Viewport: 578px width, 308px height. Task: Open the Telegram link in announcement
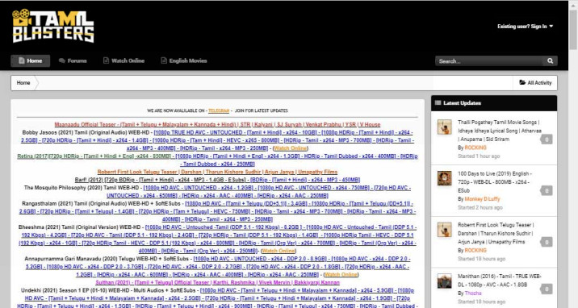pos(219,110)
